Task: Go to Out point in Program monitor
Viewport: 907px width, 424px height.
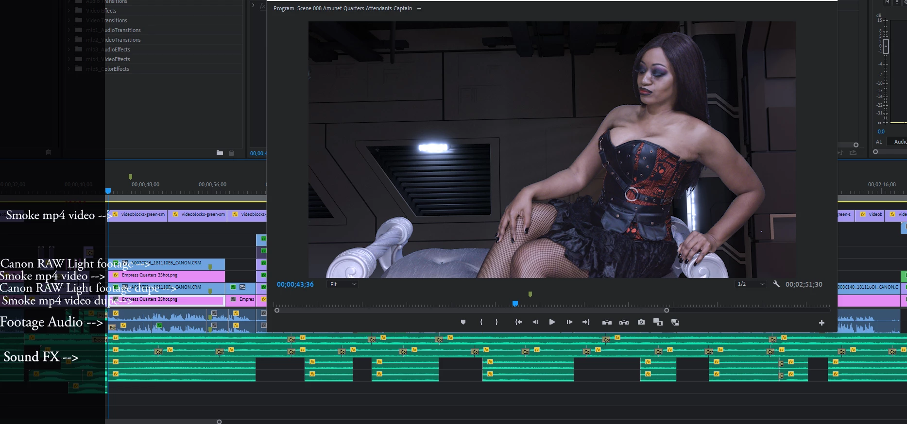Action: click(x=586, y=322)
